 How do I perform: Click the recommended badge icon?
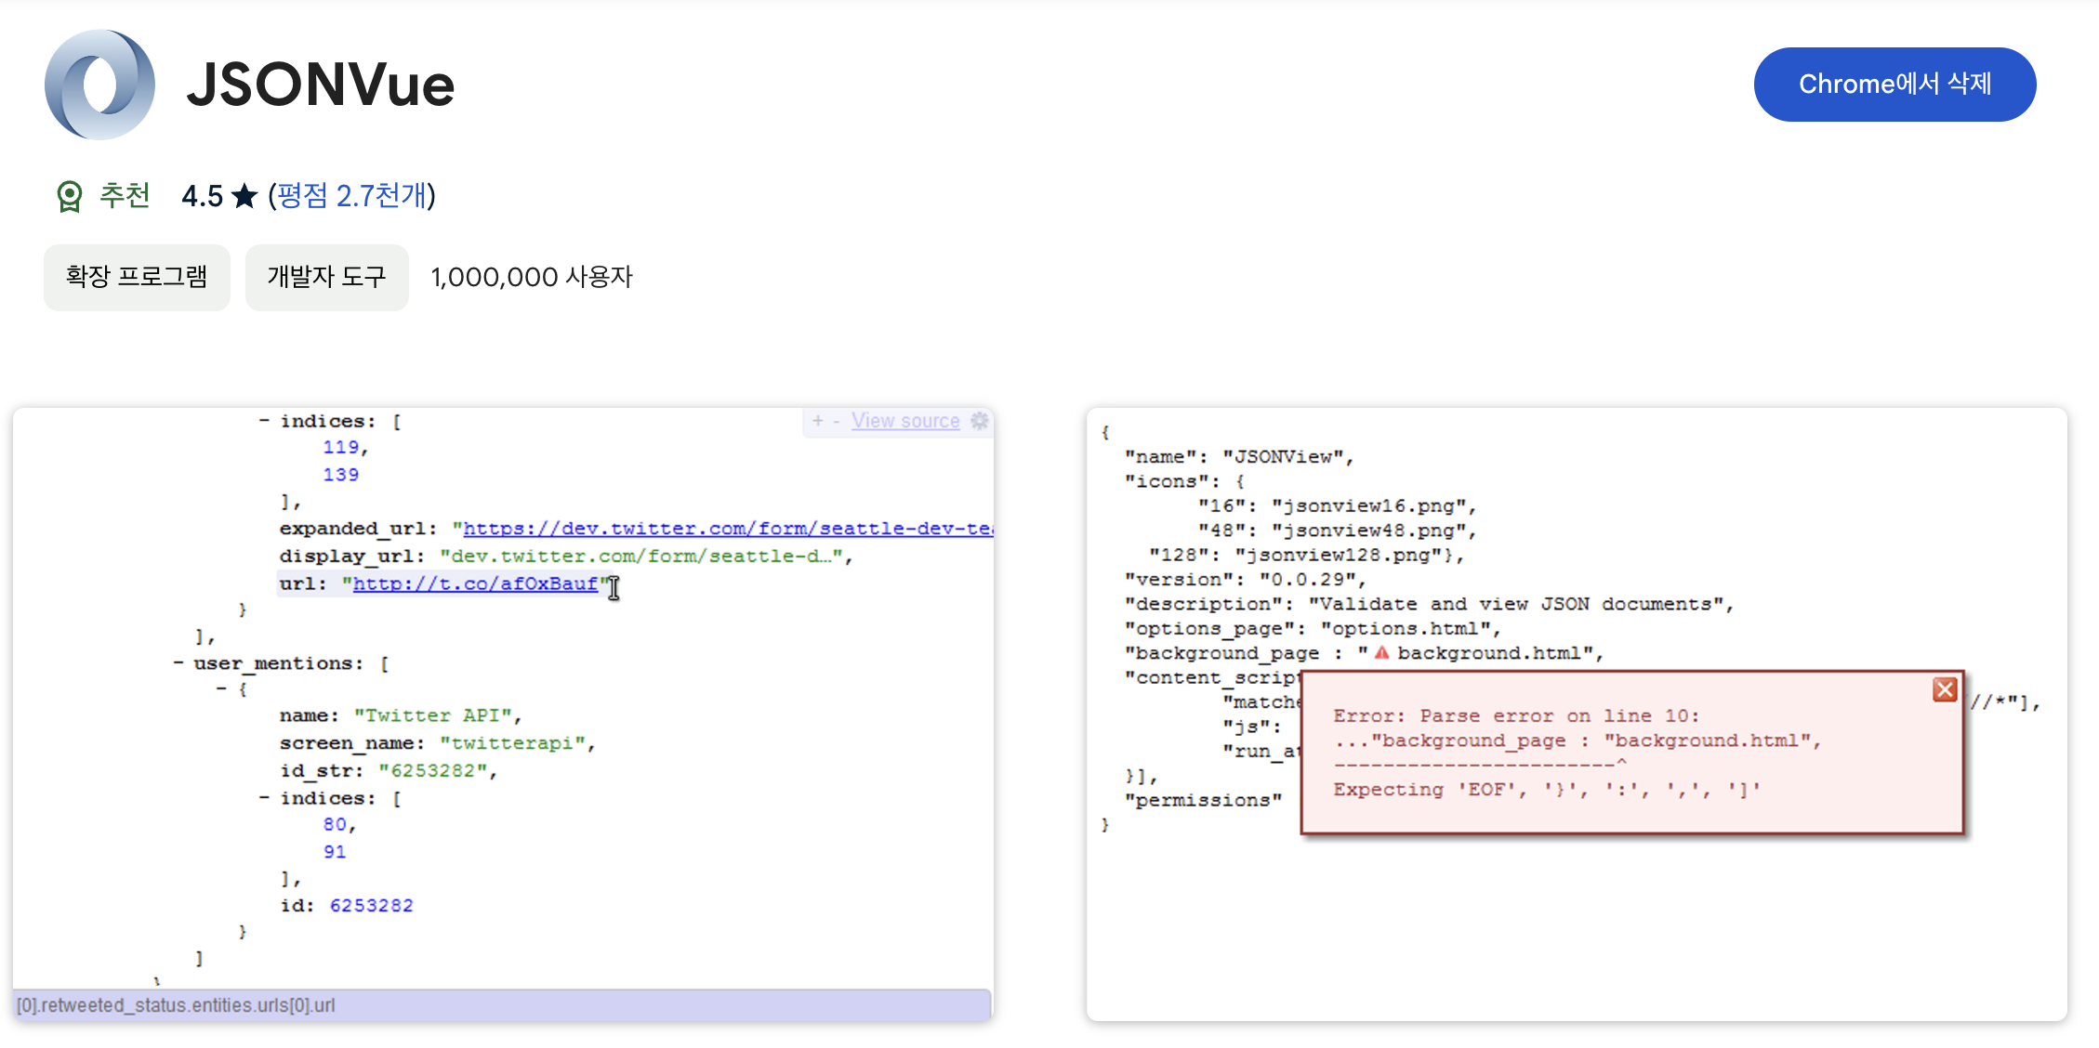coord(69,196)
